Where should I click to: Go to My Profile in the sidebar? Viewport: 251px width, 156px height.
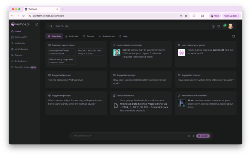coord(18,43)
